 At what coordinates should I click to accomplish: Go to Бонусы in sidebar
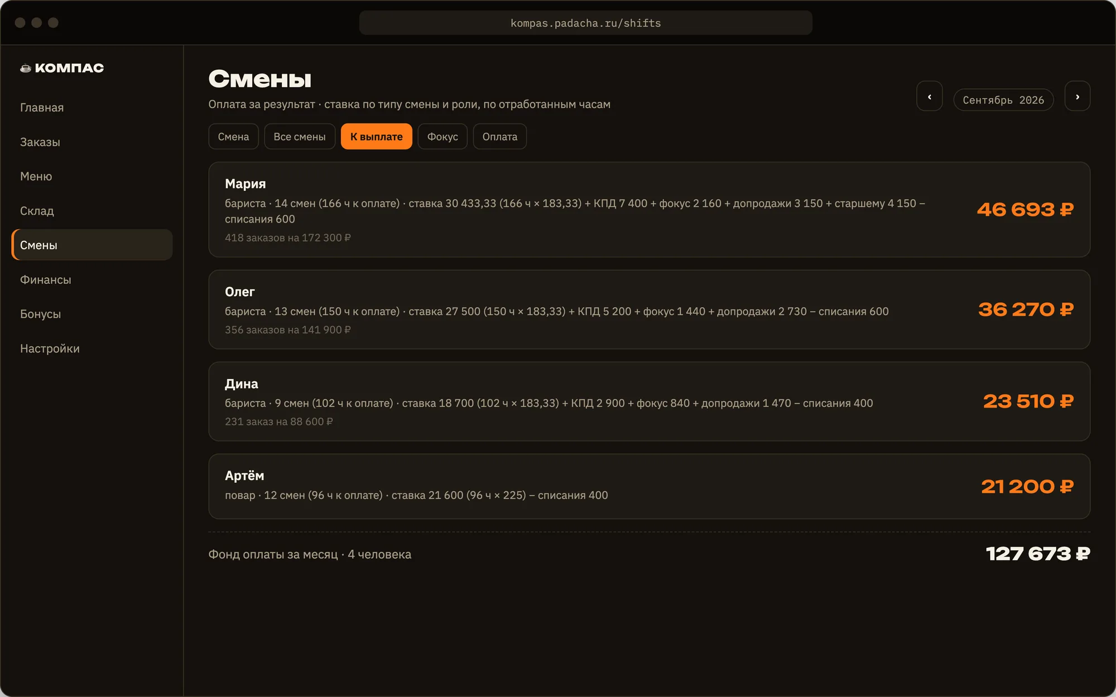[x=92, y=314]
